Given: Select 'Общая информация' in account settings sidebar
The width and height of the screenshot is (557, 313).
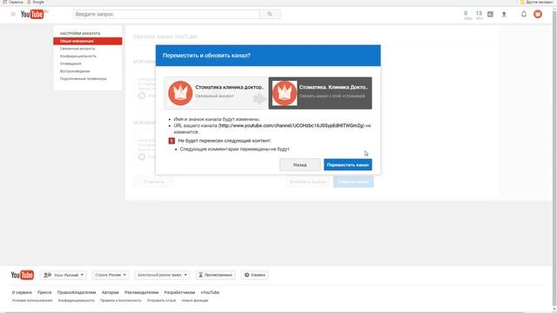Looking at the screenshot, I should [x=88, y=41].
